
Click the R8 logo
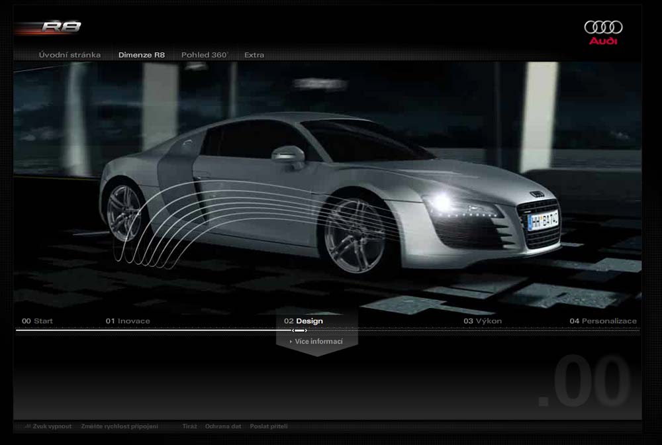point(61,27)
